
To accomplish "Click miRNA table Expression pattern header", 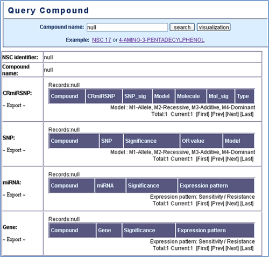I will [x=216, y=186].
